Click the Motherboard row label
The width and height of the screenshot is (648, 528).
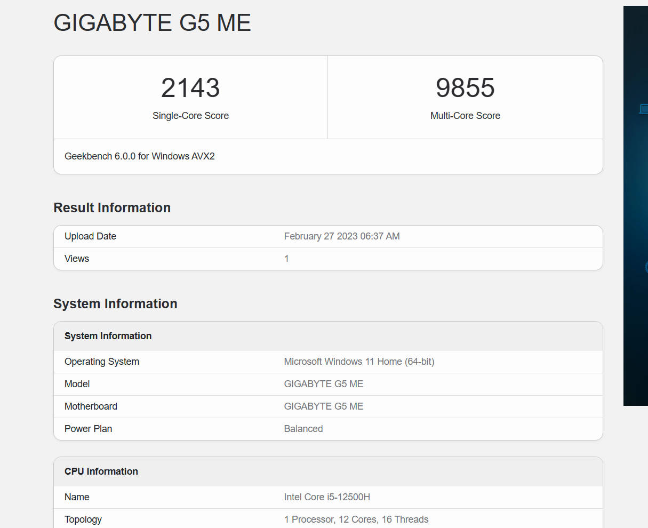[91, 406]
